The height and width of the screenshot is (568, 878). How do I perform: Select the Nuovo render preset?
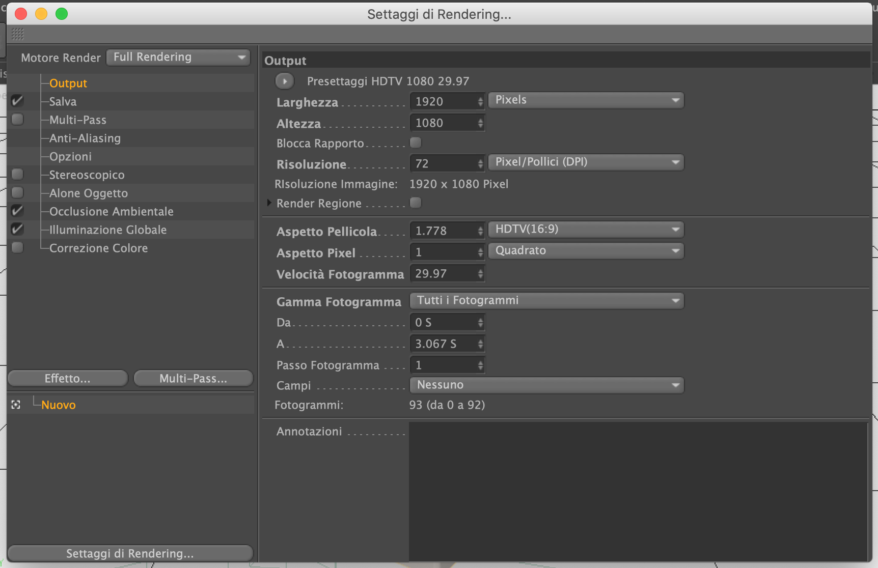click(59, 405)
